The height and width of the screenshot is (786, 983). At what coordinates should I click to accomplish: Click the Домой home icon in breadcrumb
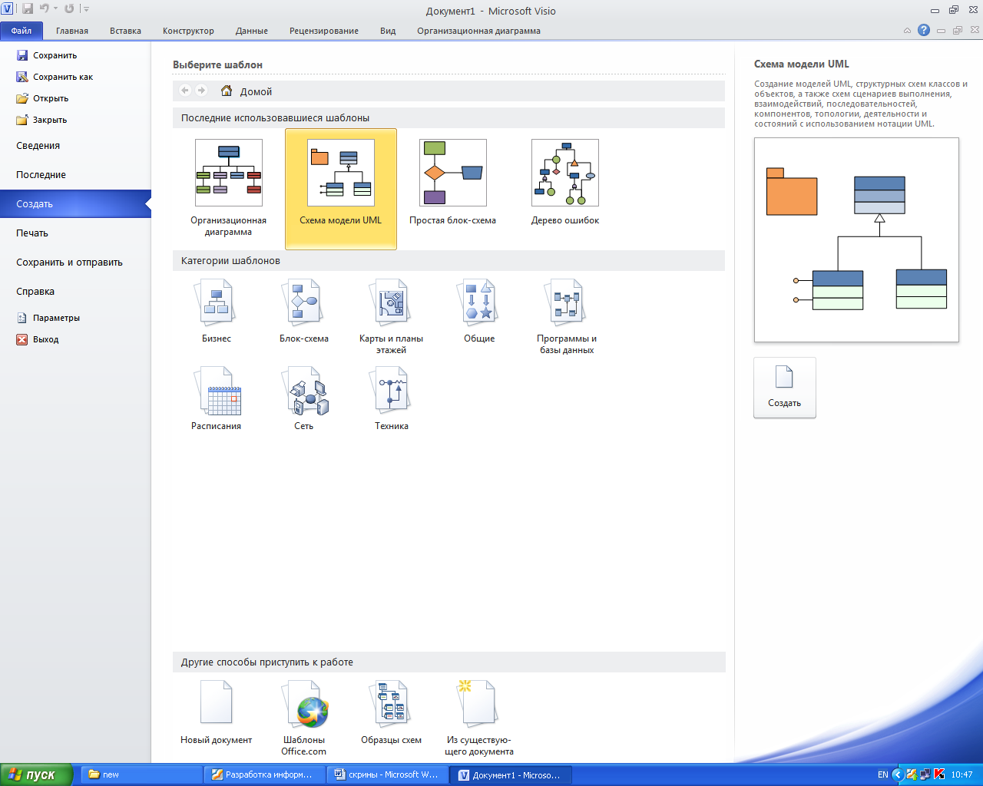[x=227, y=91]
